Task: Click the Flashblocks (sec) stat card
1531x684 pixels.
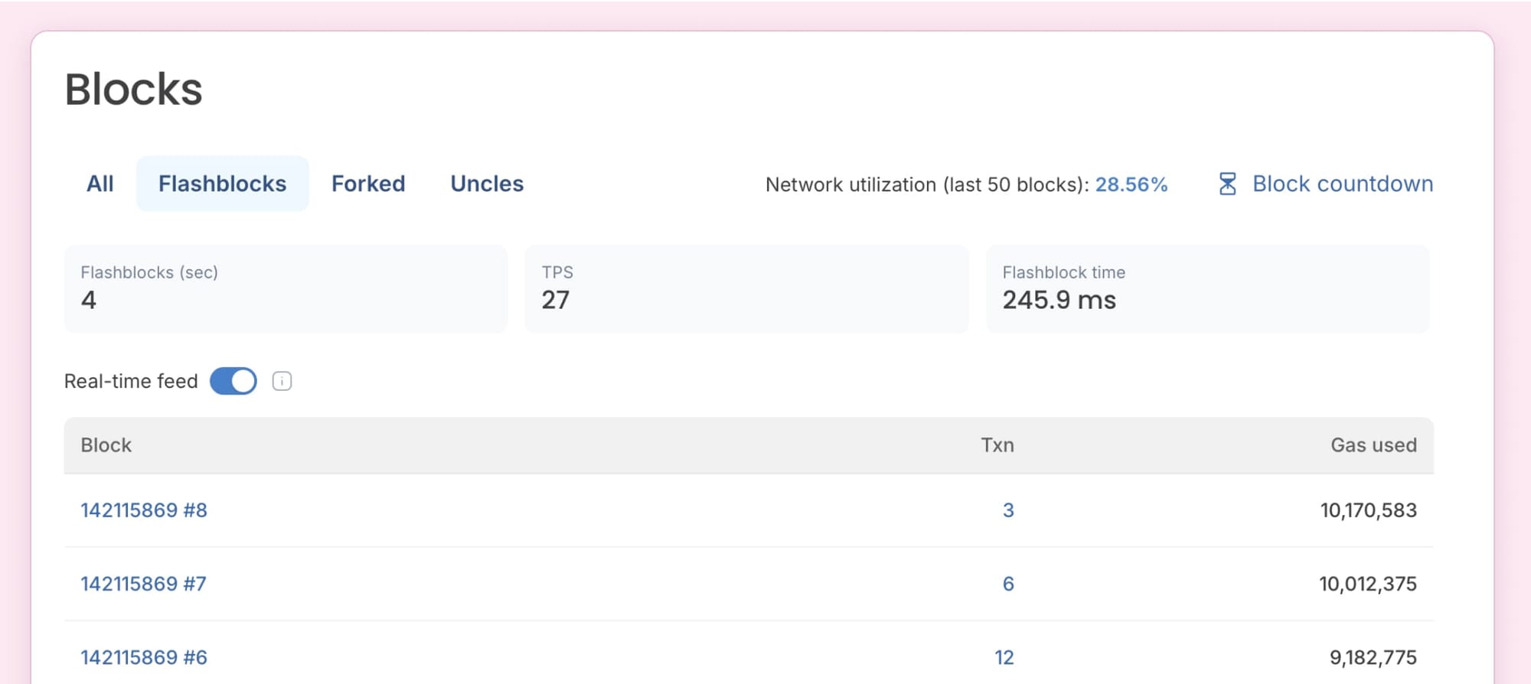Action: [x=286, y=288]
